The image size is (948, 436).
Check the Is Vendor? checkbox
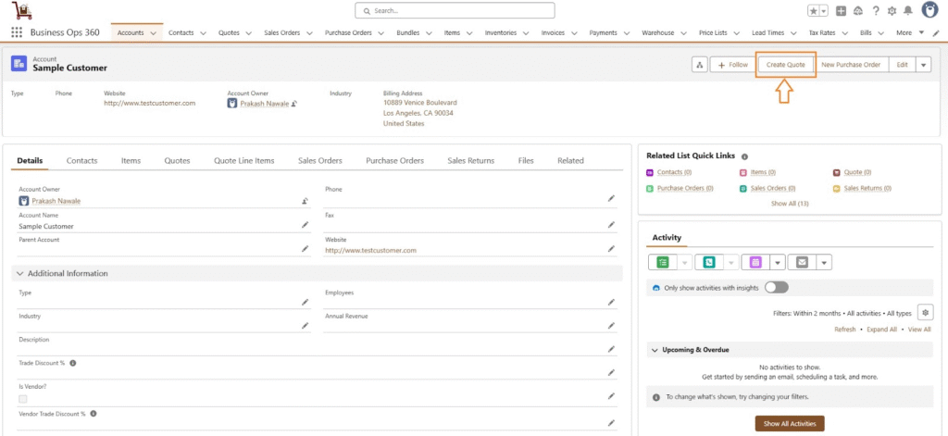pyautogui.click(x=23, y=398)
